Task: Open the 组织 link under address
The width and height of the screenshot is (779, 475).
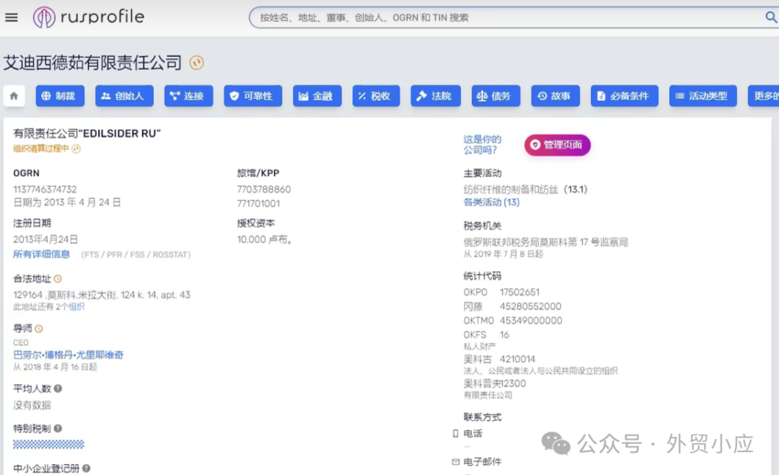Action: click(76, 307)
